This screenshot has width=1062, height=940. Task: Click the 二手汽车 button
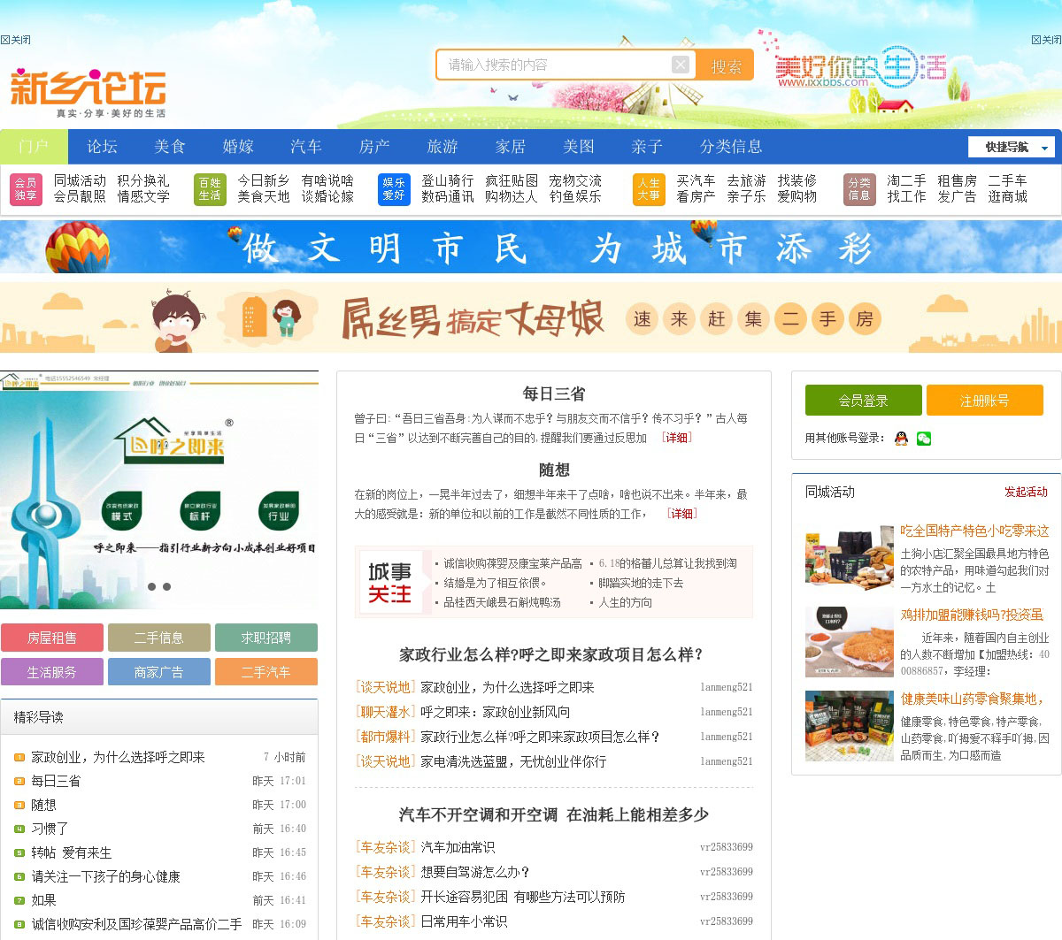[266, 672]
